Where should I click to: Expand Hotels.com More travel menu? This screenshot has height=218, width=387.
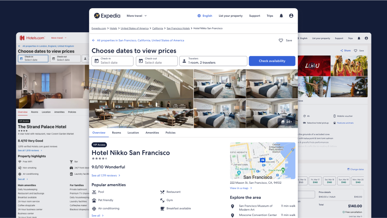[59, 38]
